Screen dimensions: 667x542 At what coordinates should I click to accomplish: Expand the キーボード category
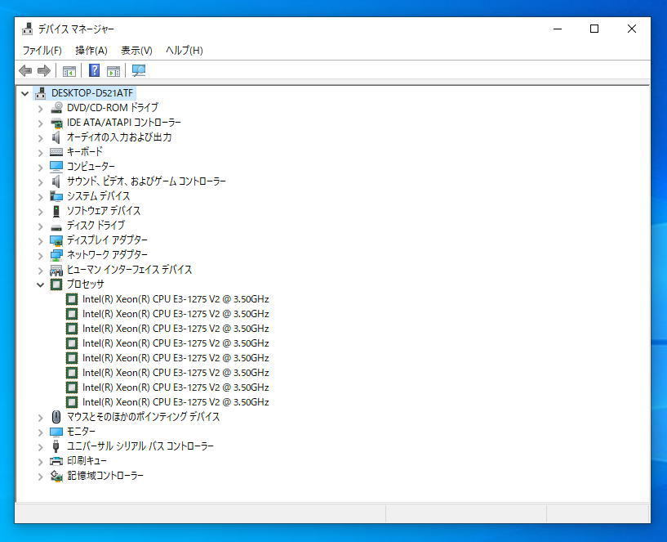coord(40,153)
